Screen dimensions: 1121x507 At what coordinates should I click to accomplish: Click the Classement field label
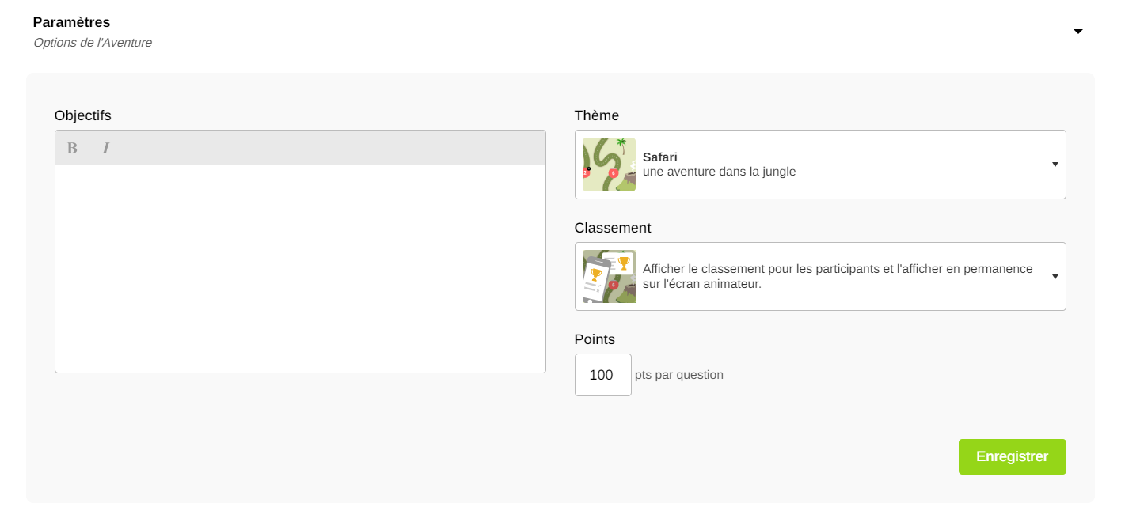(x=612, y=228)
